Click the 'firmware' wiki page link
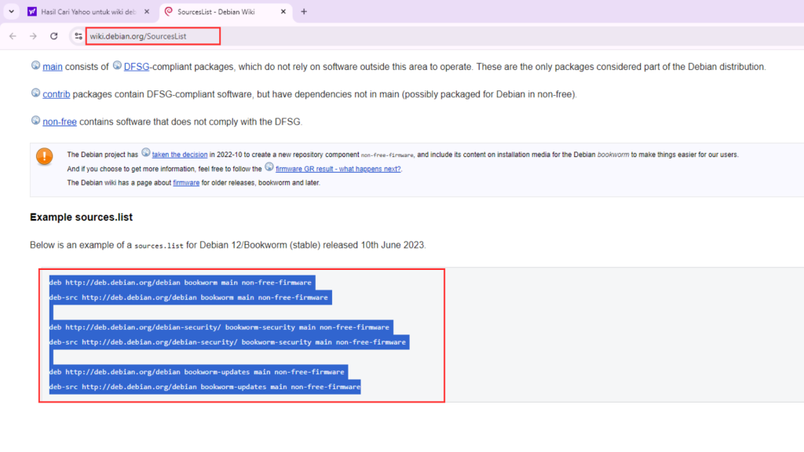The height and width of the screenshot is (452, 804). tap(186, 183)
